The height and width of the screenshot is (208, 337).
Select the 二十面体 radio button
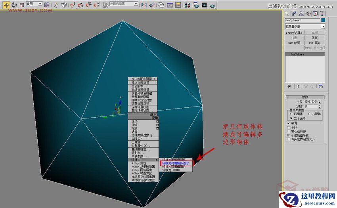291,118
